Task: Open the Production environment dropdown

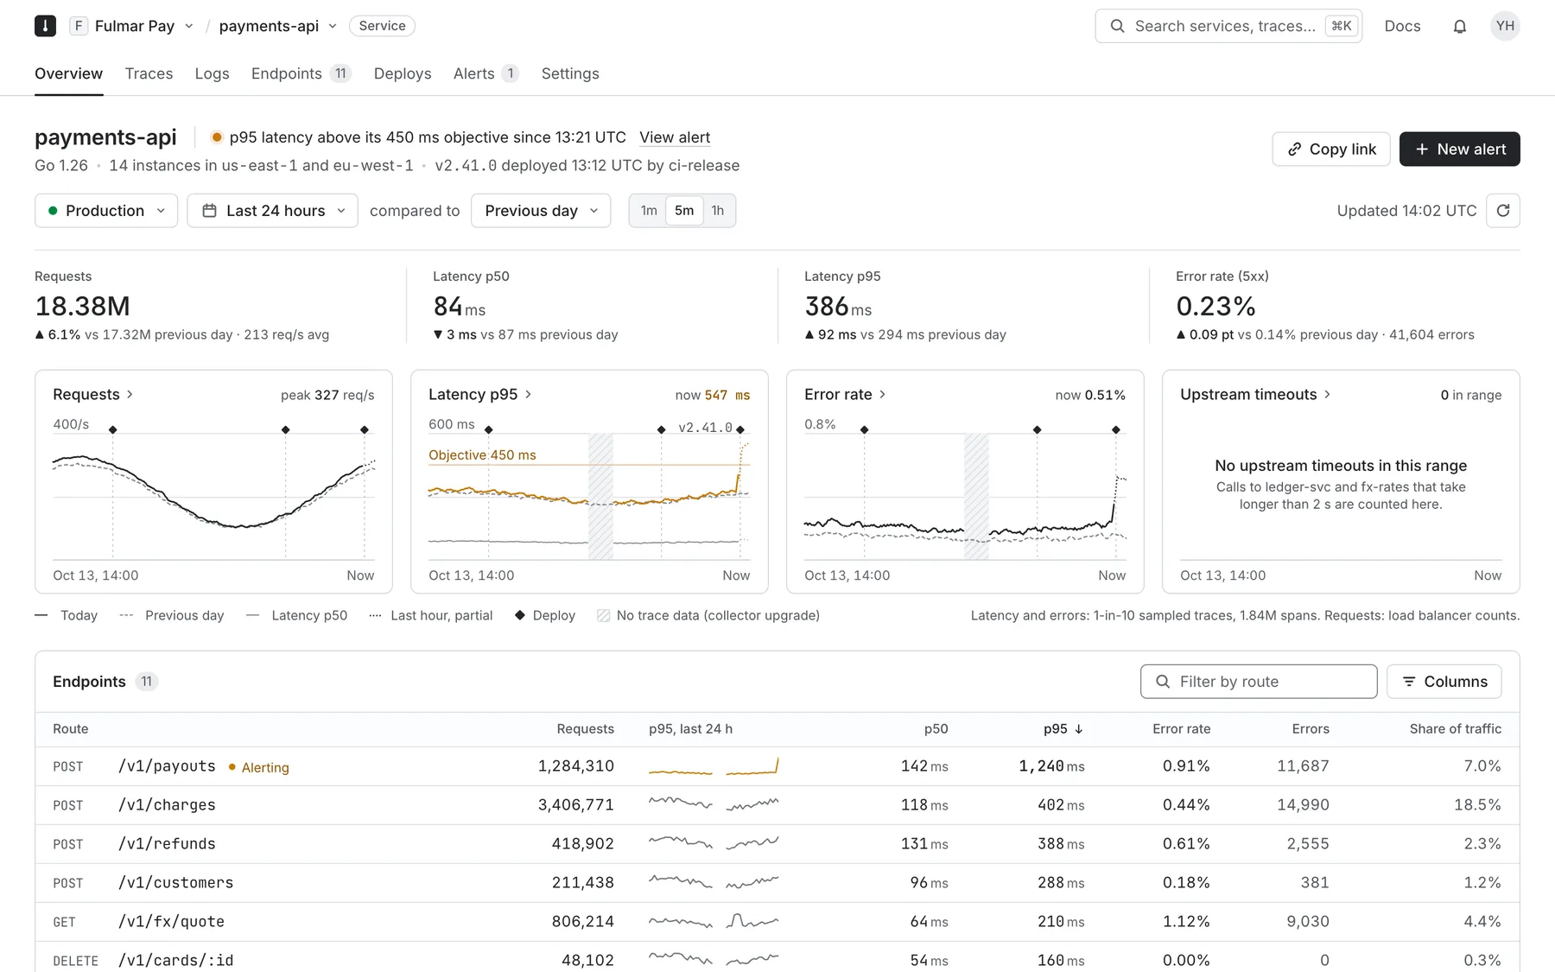Action: [x=106, y=211]
